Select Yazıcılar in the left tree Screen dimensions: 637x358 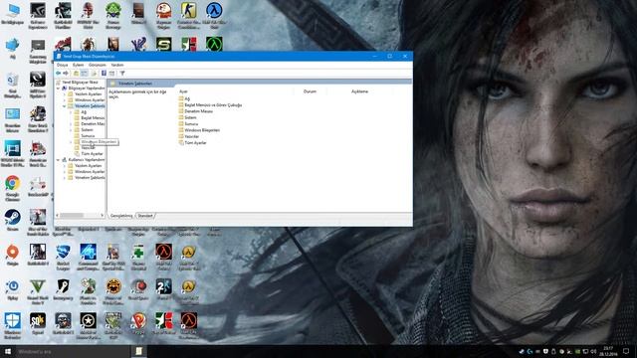pos(89,148)
